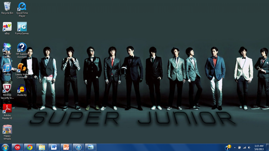The image size is (269, 151).
Task: Click the Adobe Reader XI shortcut
Action: click(7, 112)
